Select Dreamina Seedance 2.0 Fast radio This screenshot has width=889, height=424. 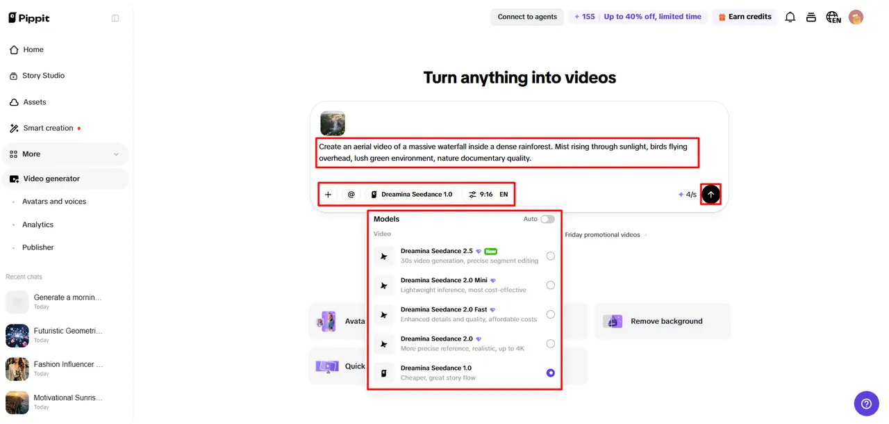point(551,314)
